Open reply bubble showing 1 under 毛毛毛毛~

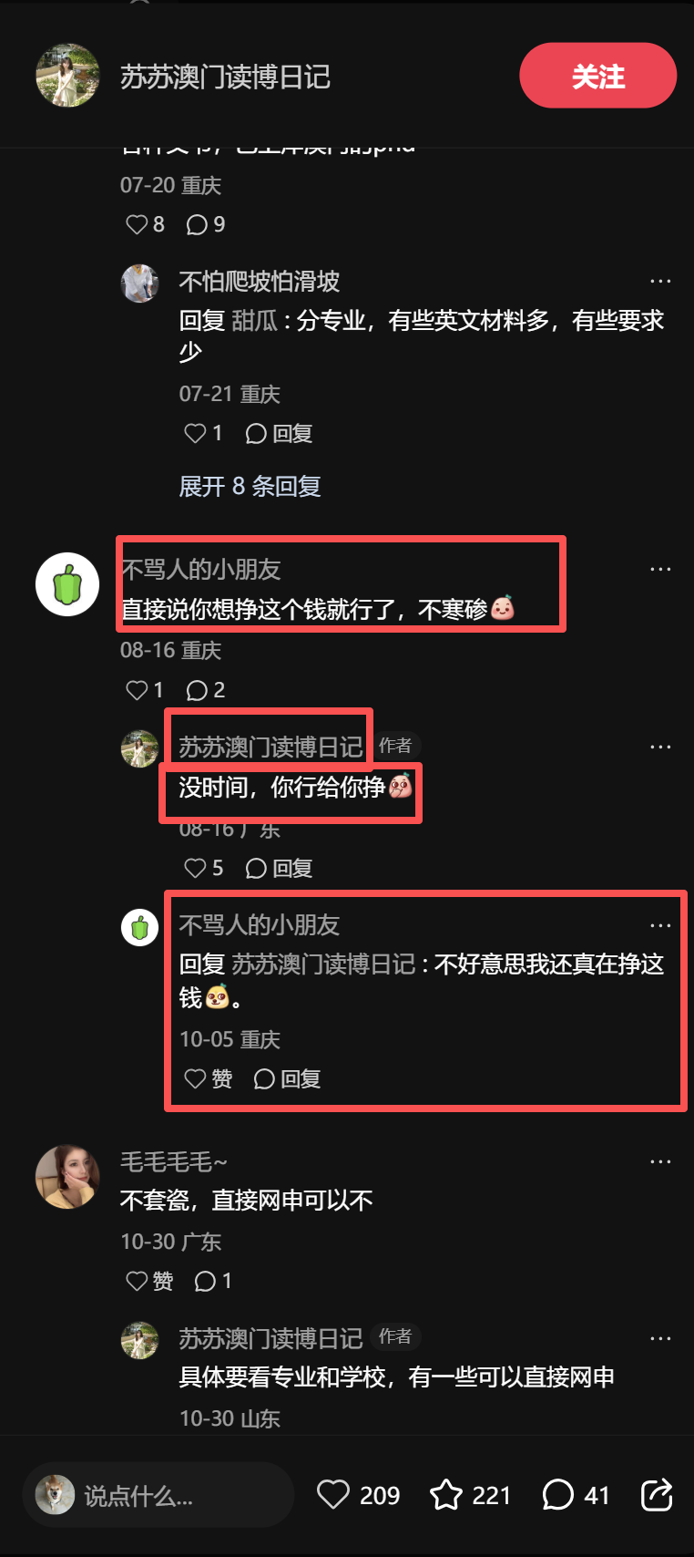pyautogui.click(x=213, y=1281)
